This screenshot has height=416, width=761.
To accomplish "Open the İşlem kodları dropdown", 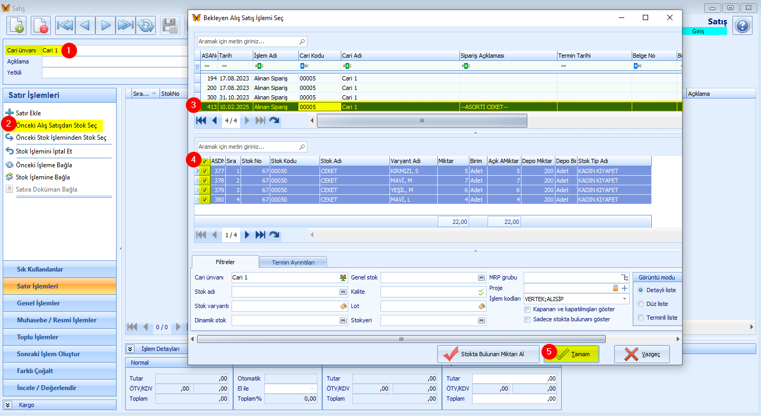I will 625,299.
